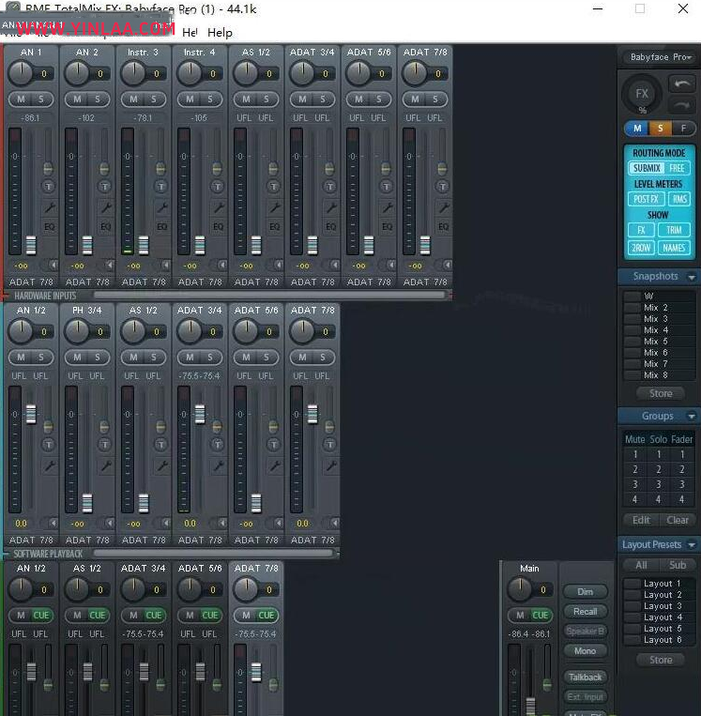Click Clear in Groups panel
Screen dimensions: 701x716
pyautogui.click(x=678, y=520)
